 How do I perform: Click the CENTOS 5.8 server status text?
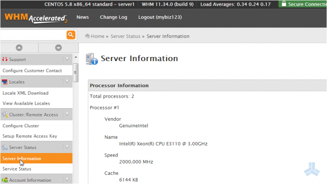[x=89, y=4]
